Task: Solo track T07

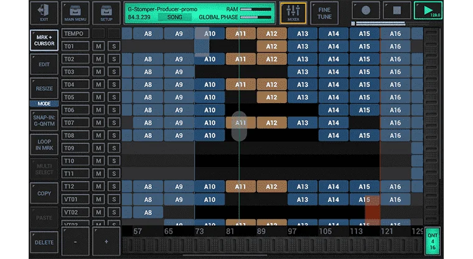Action: point(114,122)
